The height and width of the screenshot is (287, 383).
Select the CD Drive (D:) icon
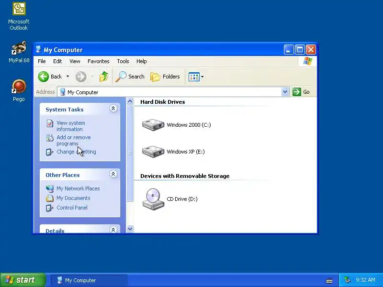pos(153,199)
